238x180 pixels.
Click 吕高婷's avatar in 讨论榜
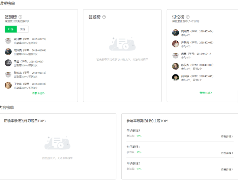175,78
